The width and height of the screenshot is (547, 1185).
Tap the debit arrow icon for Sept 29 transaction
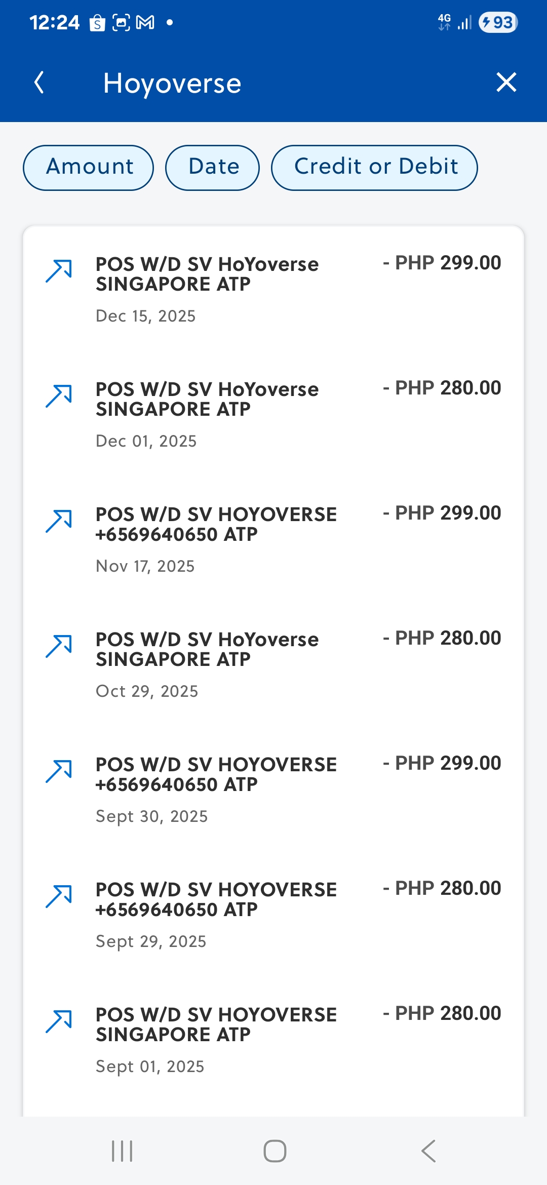pyautogui.click(x=59, y=896)
